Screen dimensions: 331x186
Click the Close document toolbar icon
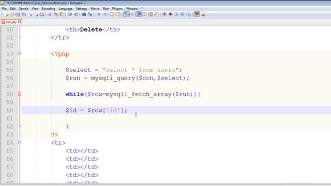31,14
